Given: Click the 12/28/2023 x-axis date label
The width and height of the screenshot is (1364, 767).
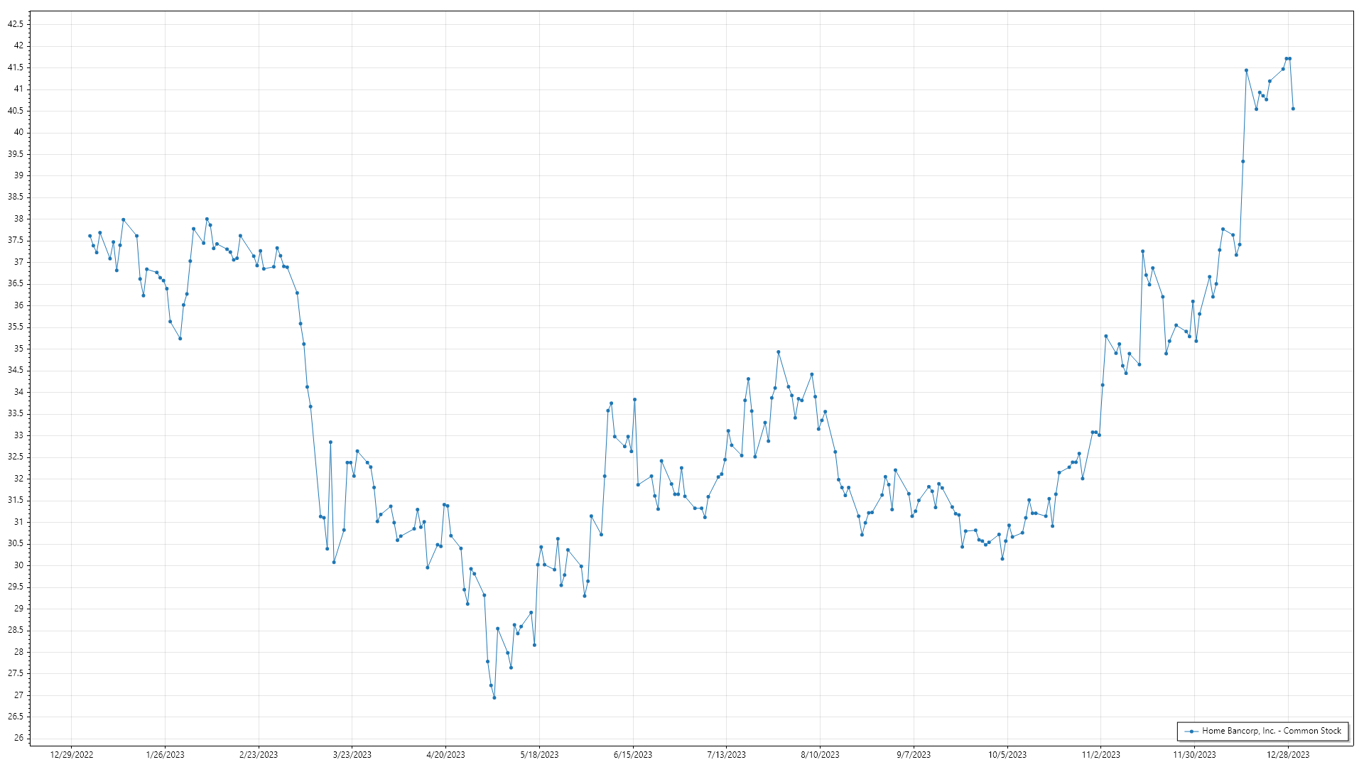Looking at the screenshot, I should 1288,755.
